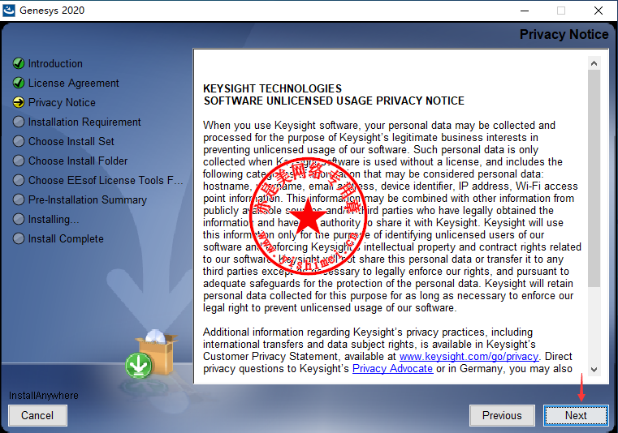Click the circle beside Install Complete
Screen dimensions: 618x433
pyautogui.click(x=19, y=238)
